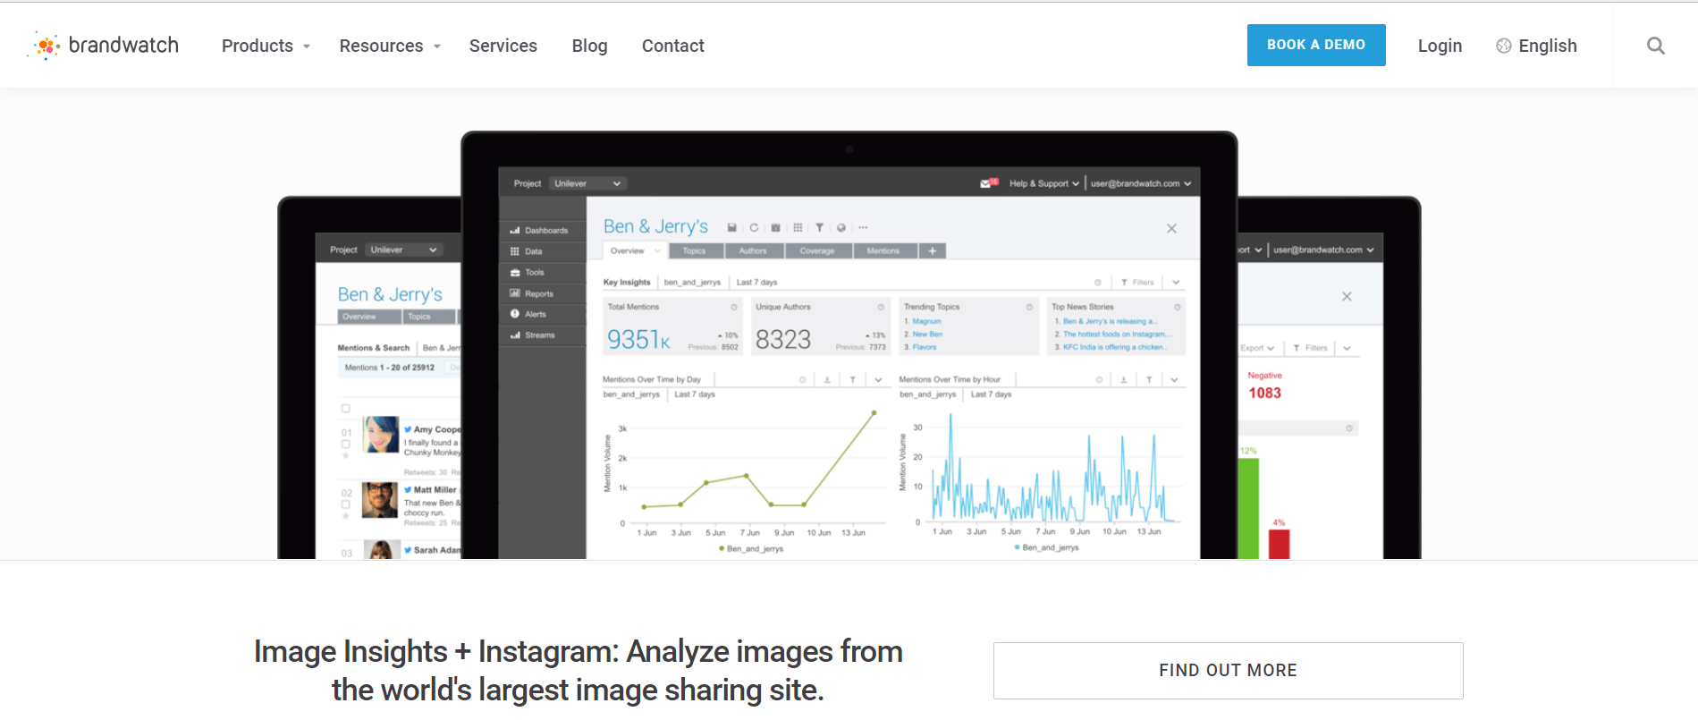Close the Ben & Jerry's dashboard with X

[1171, 229]
